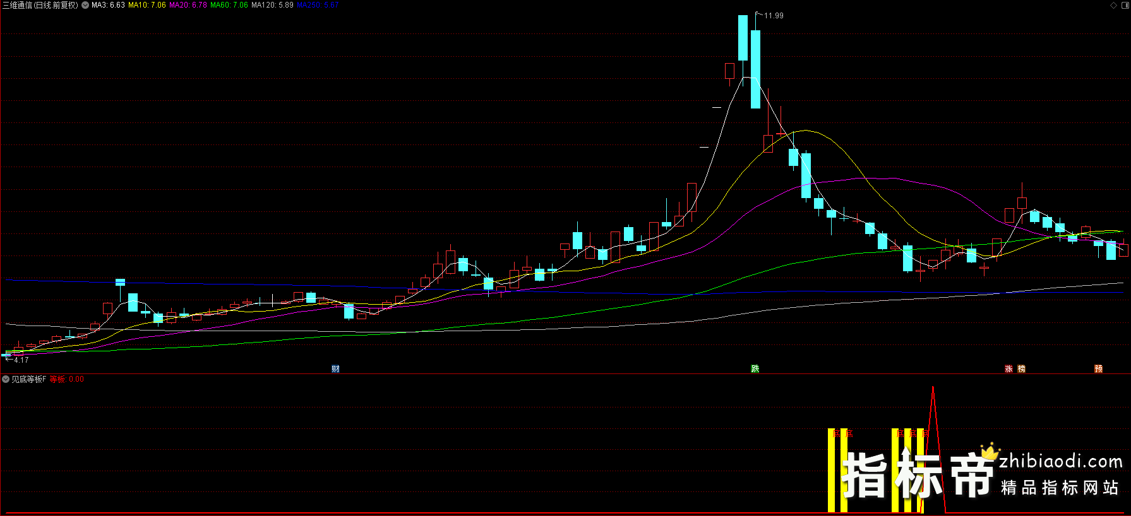
Task: Click the green 跌 event marker
Action: (755, 369)
